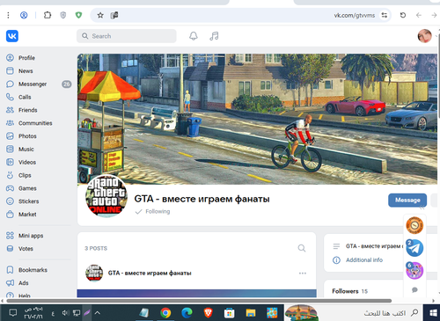Open browser profile icon
Screen dimensions: 440x321
click(24, 15)
